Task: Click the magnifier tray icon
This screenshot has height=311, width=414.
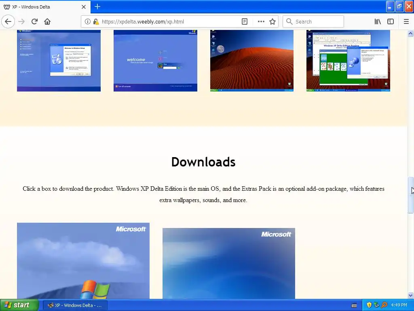Action: pos(384,305)
